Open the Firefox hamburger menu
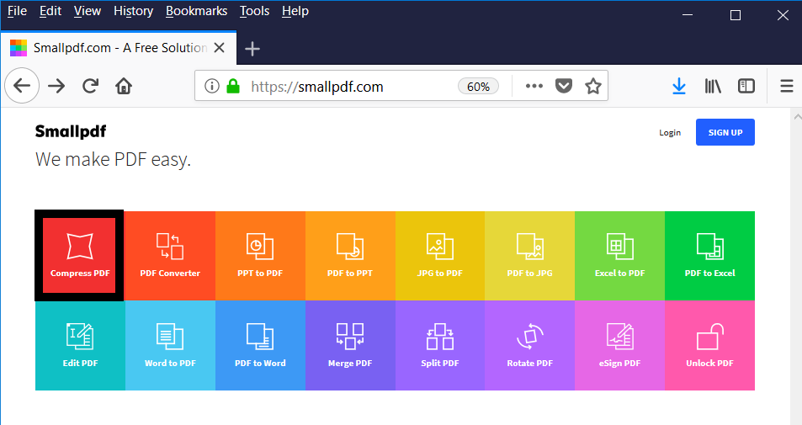 pos(787,86)
